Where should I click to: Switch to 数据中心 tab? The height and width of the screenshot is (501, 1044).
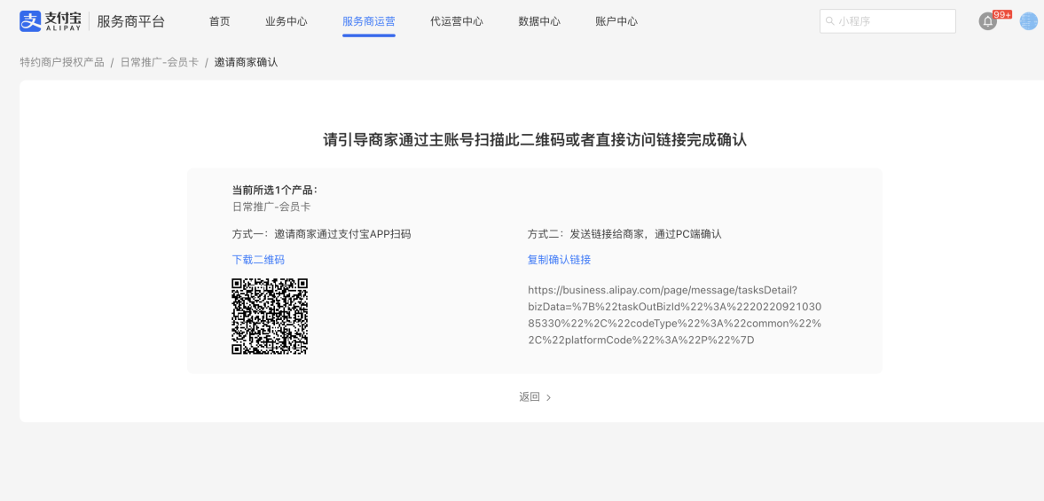[539, 21]
